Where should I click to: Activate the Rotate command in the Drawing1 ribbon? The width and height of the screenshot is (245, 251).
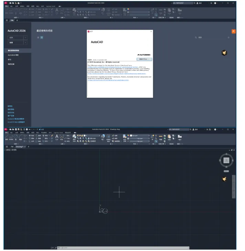(x=38, y=136)
